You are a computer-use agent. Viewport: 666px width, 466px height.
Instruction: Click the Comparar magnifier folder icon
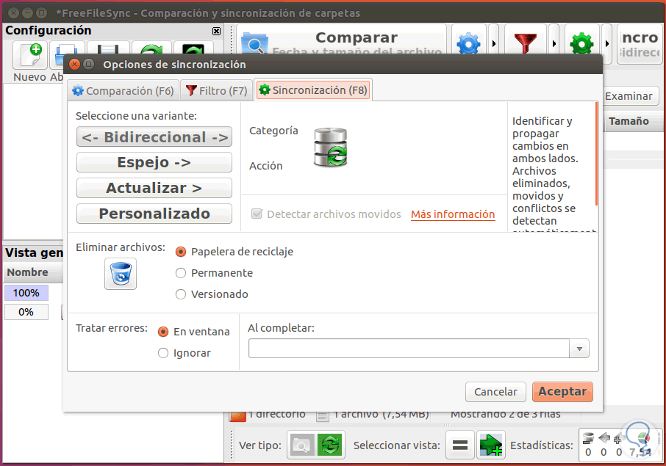(254, 43)
